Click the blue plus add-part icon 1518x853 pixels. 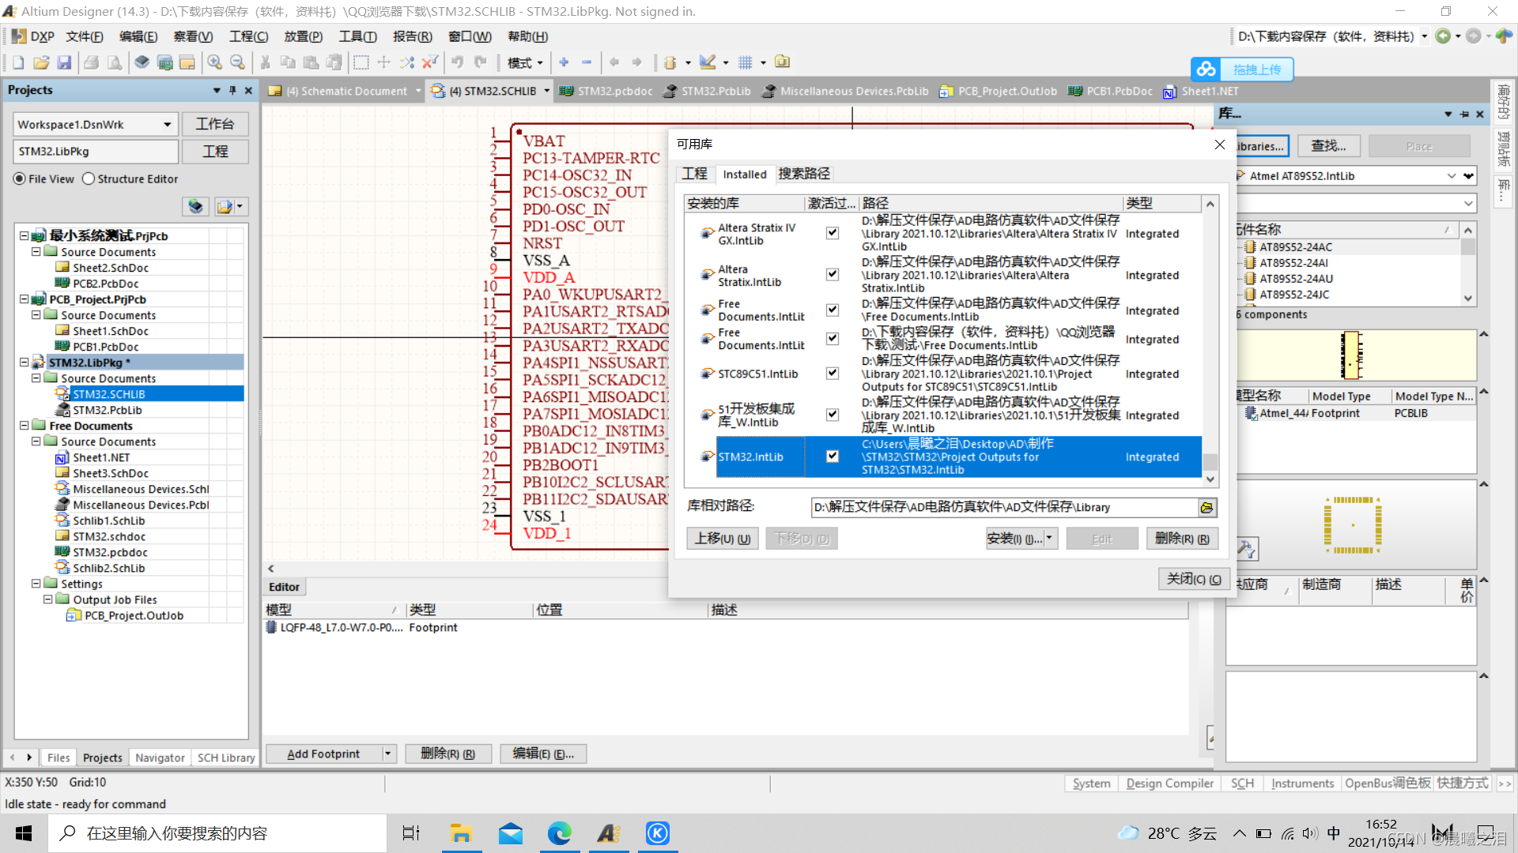tap(564, 62)
